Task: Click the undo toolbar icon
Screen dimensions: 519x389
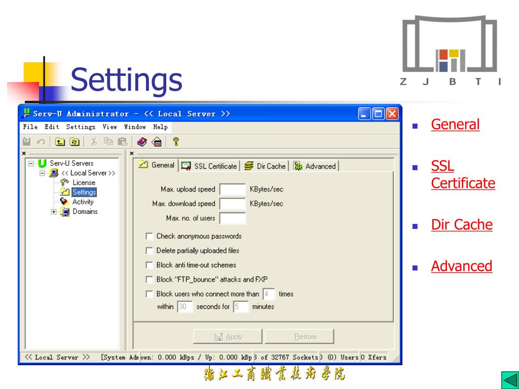Action: [41, 142]
